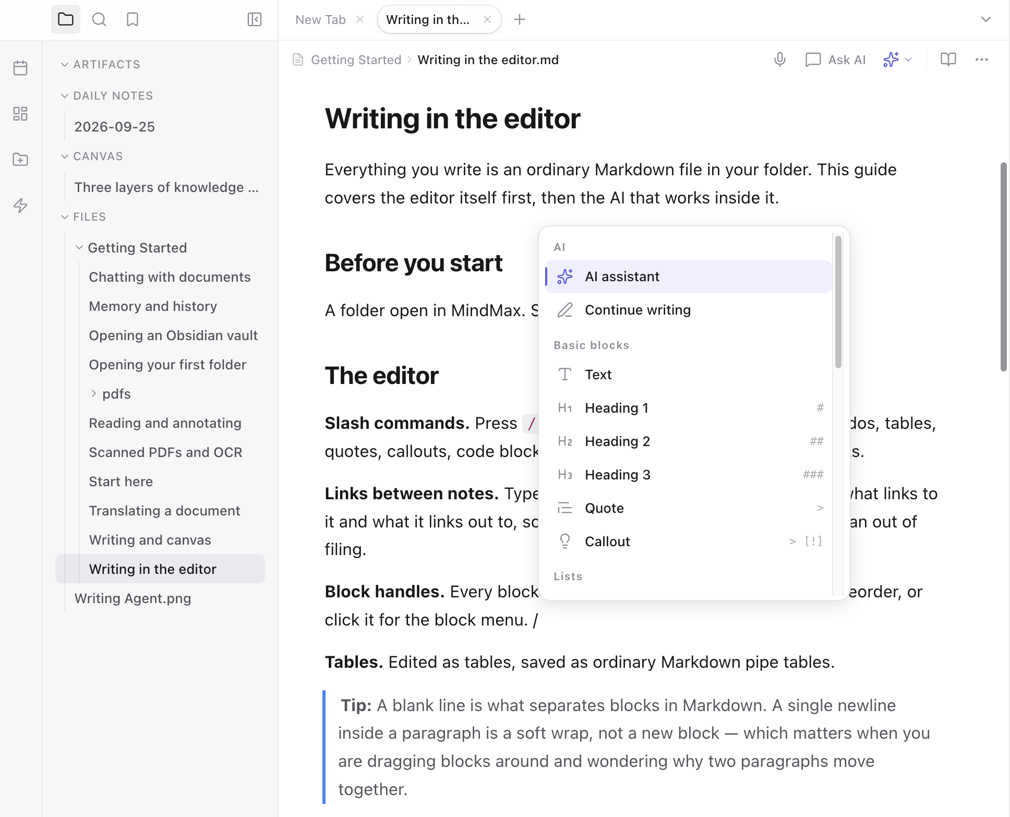The width and height of the screenshot is (1010, 817).
Task: Open the AI sparkle dropdown in toolbar
Action: click(x=897, y=60)
